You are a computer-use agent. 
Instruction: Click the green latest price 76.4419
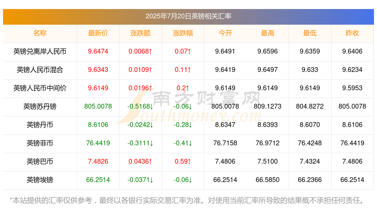(x=98, y=143)
